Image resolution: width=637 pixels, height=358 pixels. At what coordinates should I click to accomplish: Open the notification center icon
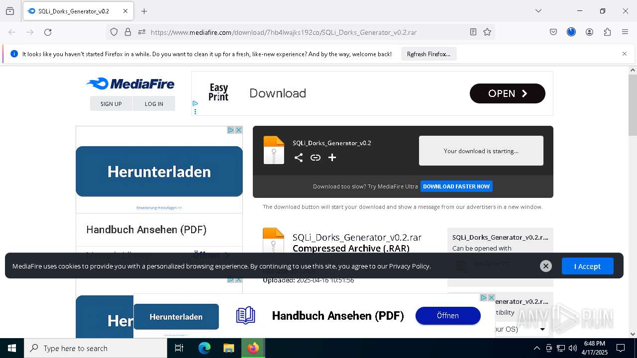click(x=621, y=348)
